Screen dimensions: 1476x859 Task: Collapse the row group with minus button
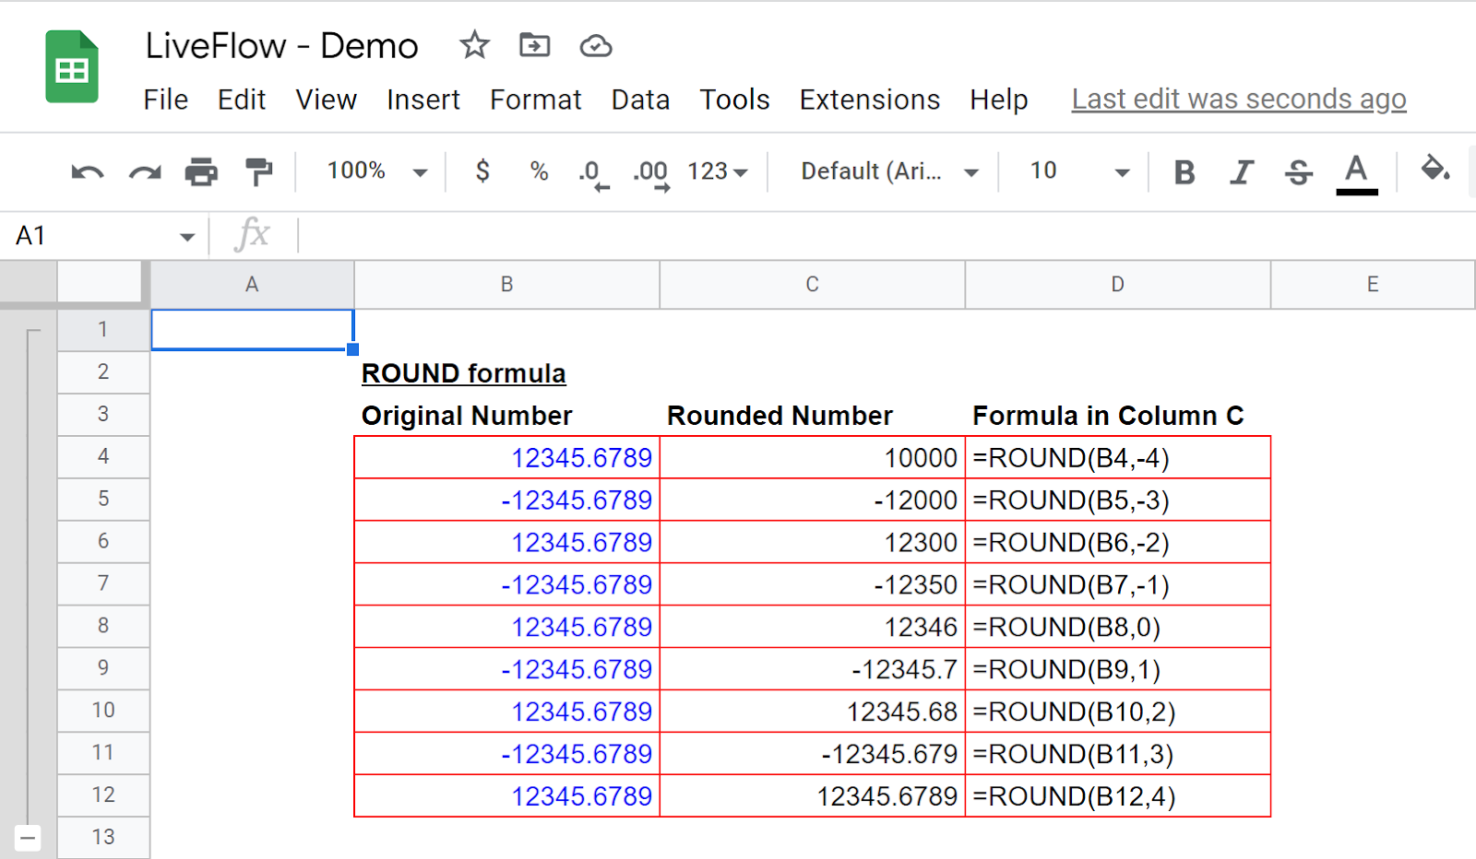pyautogui.click(x=28, y=838)
